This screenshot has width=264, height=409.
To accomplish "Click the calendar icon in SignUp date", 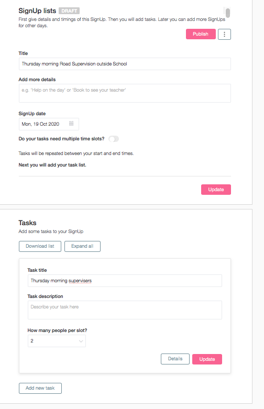I will pos(71,124).
